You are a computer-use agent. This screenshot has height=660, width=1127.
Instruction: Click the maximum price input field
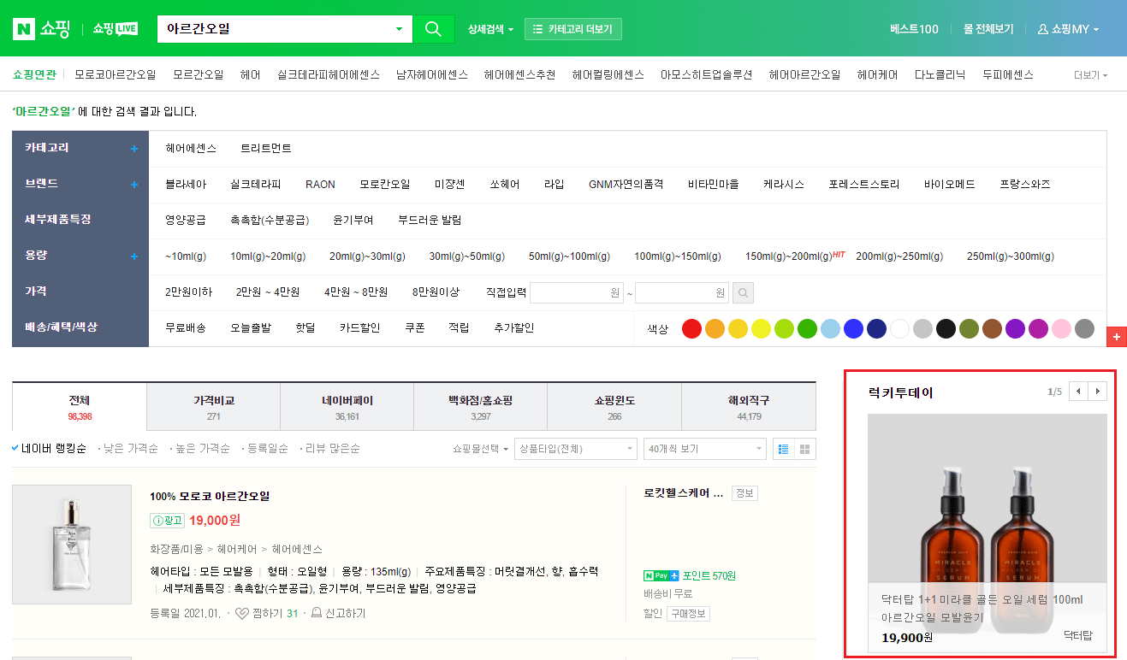(681, 293)
